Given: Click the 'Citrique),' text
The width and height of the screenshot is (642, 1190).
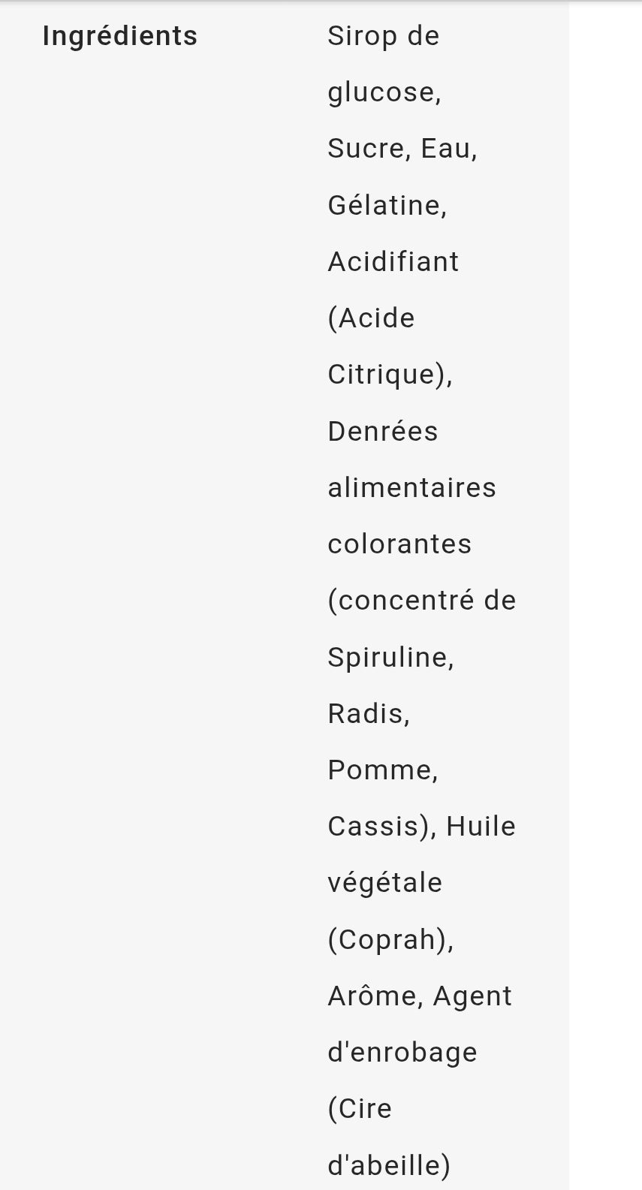Looking at the screenshot, I should point(390,375).
